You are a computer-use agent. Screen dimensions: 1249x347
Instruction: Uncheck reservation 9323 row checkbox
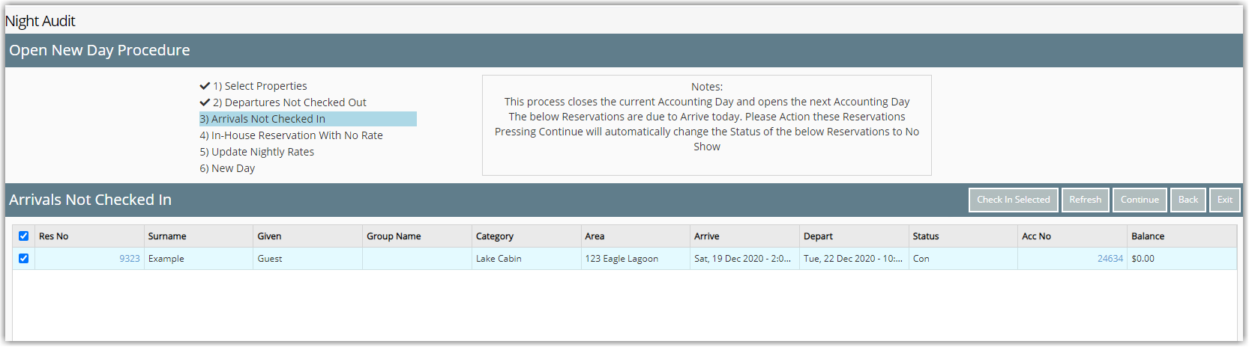[23, 258]
